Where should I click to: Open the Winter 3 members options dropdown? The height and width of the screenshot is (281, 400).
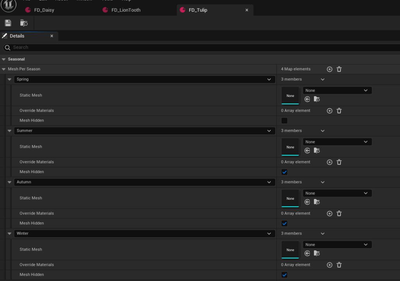323,234
